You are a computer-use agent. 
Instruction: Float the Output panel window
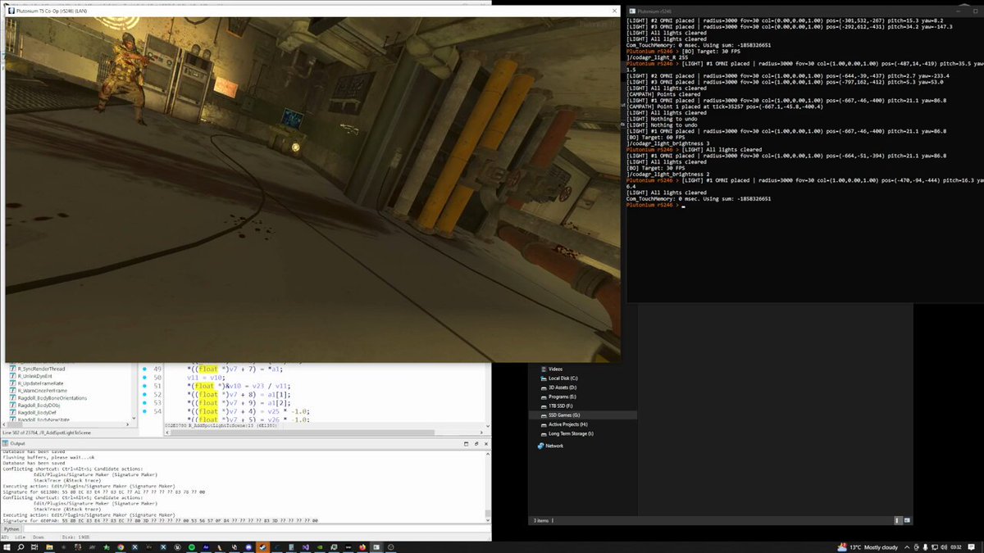[478, 442]
